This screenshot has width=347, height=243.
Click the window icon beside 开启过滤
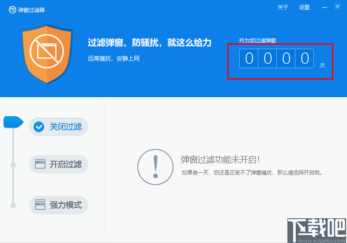point(40,164)
